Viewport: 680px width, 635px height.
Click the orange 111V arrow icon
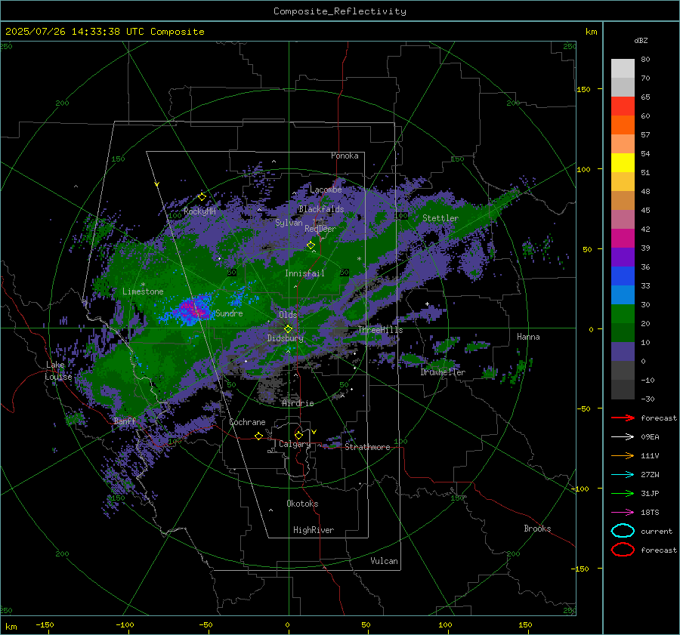click(x=623, y=455)
